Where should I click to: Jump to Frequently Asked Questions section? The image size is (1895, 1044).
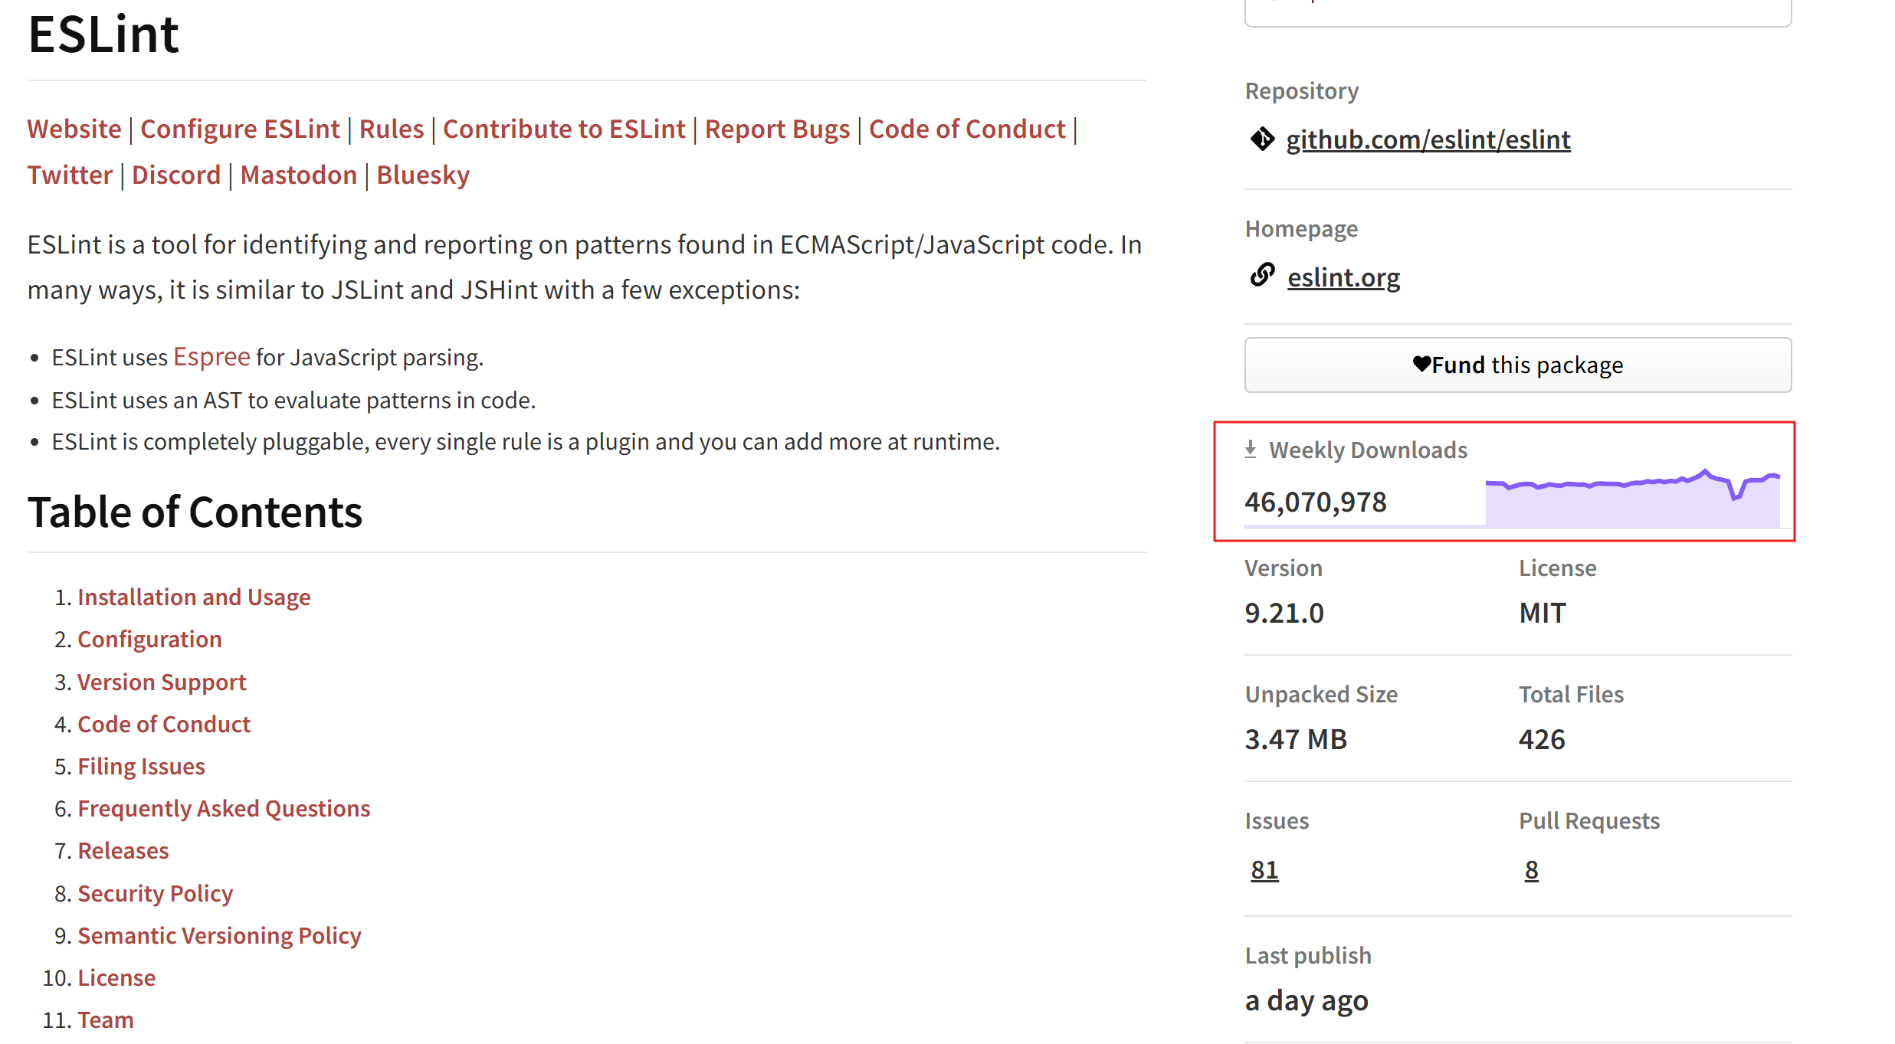point(224,808)
